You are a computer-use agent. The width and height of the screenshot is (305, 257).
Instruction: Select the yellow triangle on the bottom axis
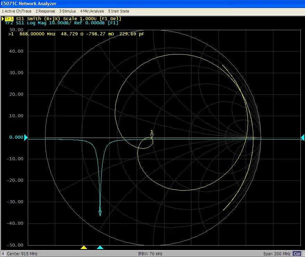84,247
